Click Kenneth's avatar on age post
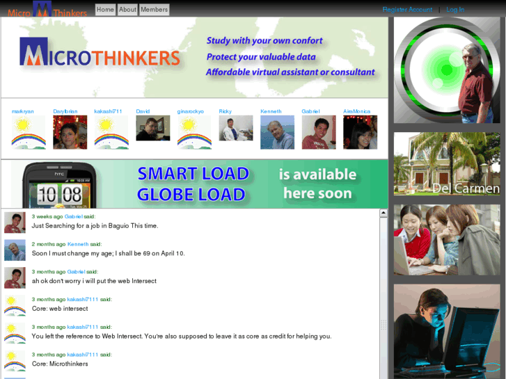The height and width of the screenshot is (379, 506). pyautogui.click(x=15, y=250)
